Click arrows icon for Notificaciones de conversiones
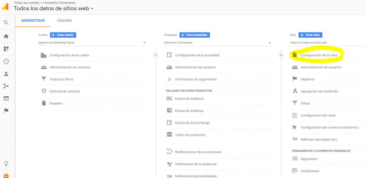The width and height of the screenshot is (366, 178). [x=169, y=152]
